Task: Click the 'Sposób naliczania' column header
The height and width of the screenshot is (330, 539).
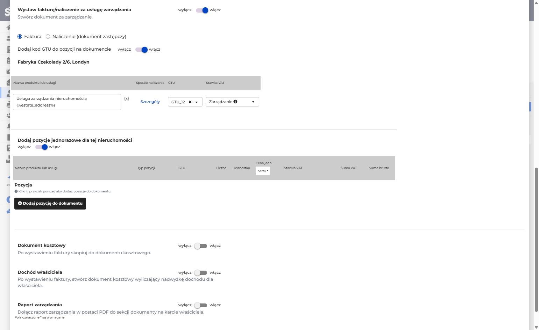Action: tap(150, 83)
